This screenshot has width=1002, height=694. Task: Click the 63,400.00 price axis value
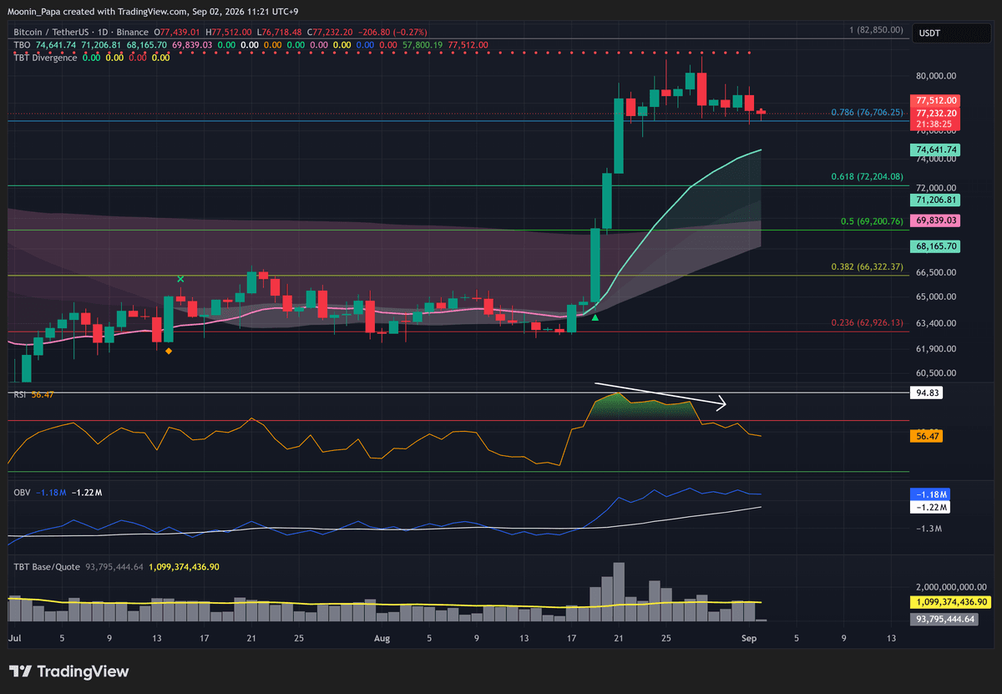(x=937, y=322)
